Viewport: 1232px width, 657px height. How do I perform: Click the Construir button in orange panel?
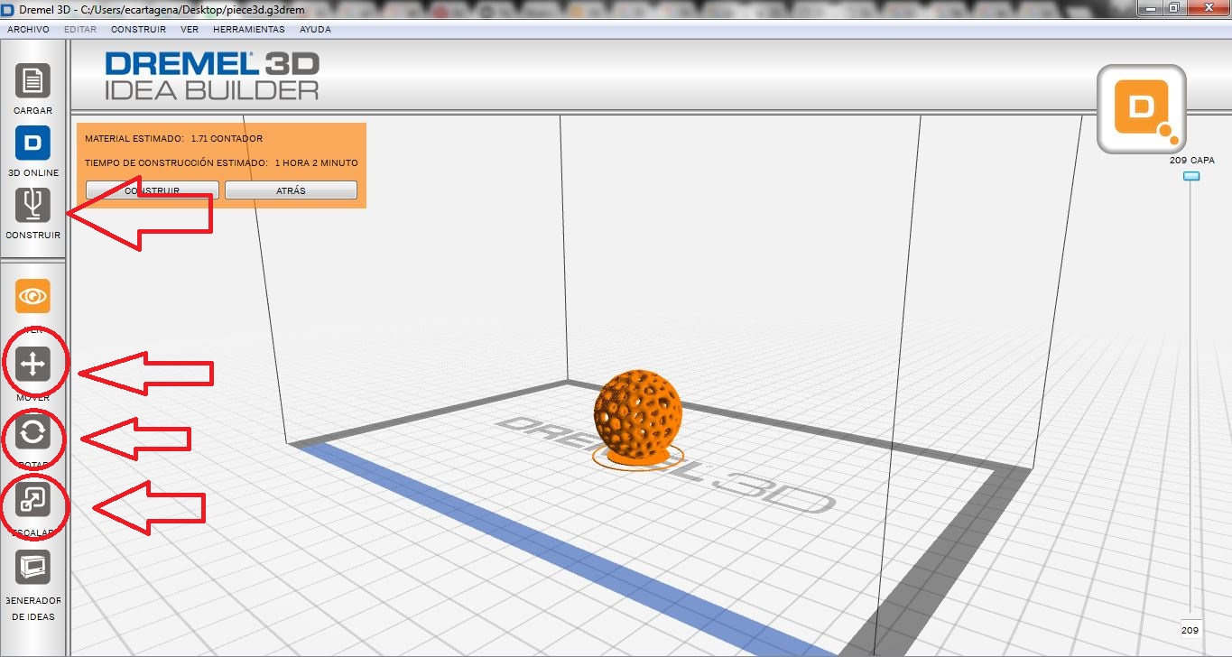(x=153, y=190)
